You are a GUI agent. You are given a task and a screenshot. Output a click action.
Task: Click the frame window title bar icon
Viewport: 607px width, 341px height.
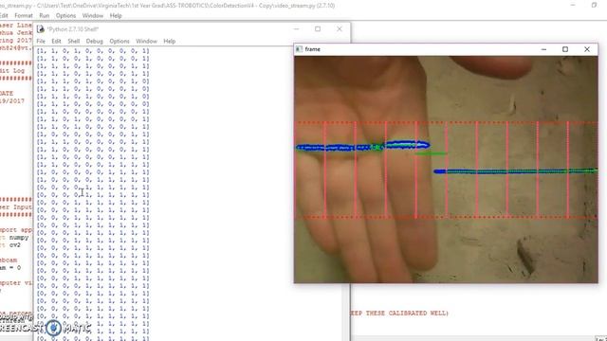tap(299, 49)
